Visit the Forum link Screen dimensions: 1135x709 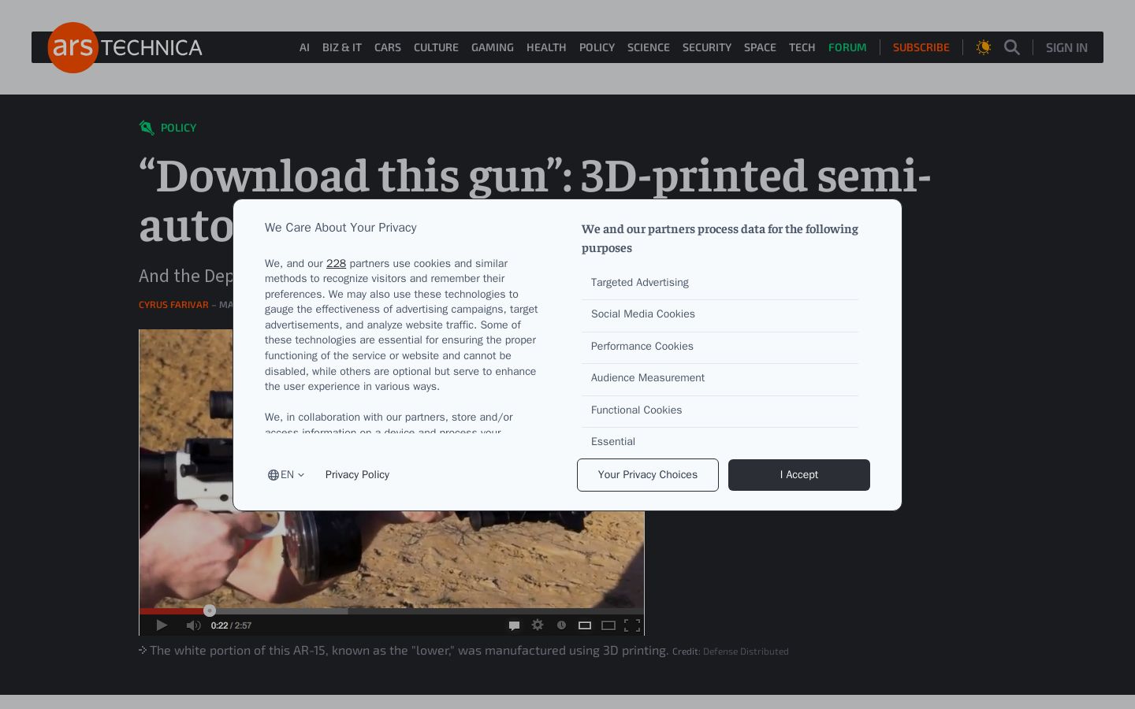(x=847, y=47)
